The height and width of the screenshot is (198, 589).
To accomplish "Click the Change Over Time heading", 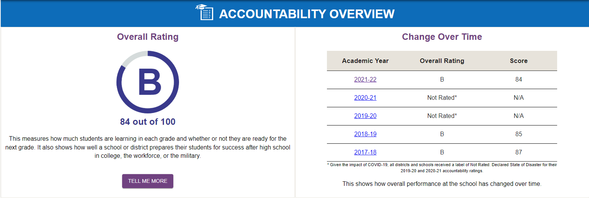I will click(x=442, y=37).
